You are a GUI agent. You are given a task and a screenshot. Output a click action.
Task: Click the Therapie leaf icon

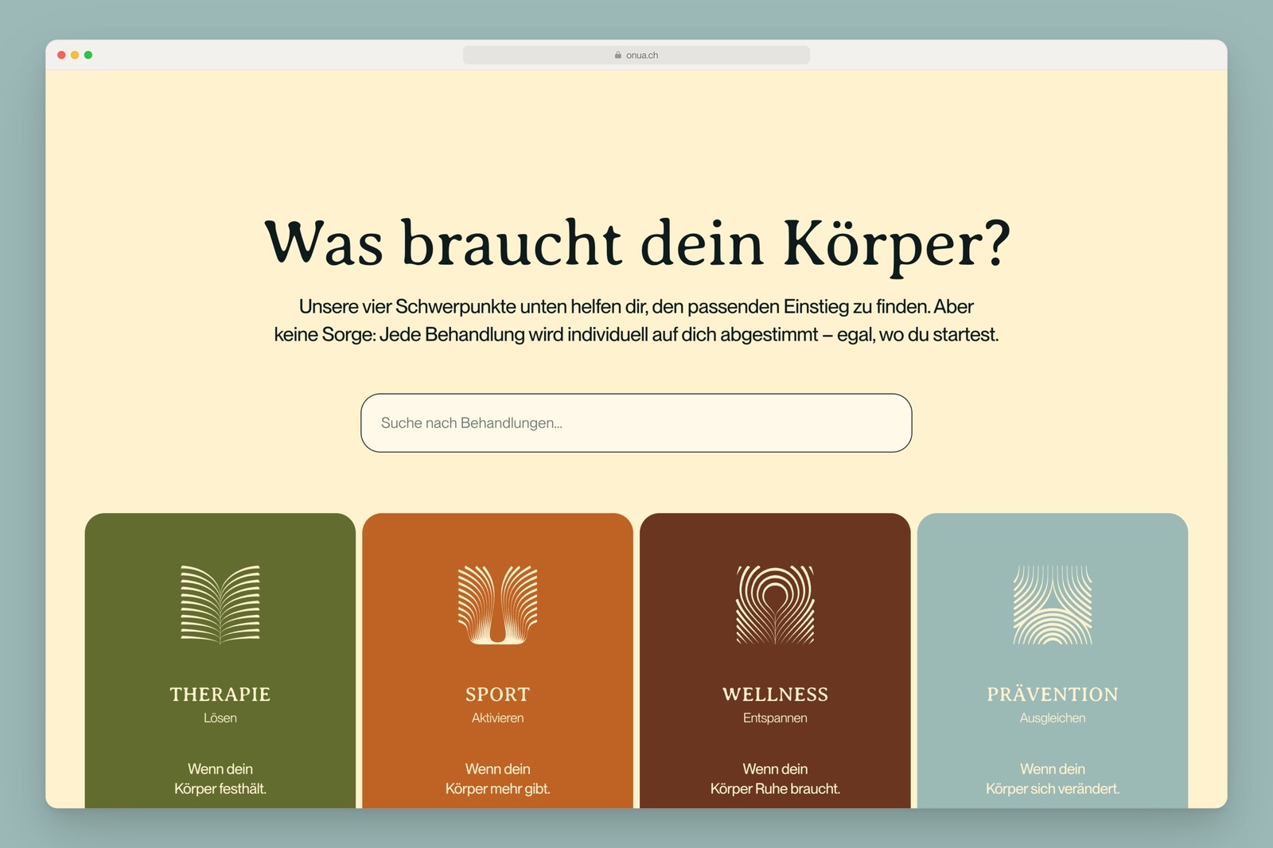(220, 605)
